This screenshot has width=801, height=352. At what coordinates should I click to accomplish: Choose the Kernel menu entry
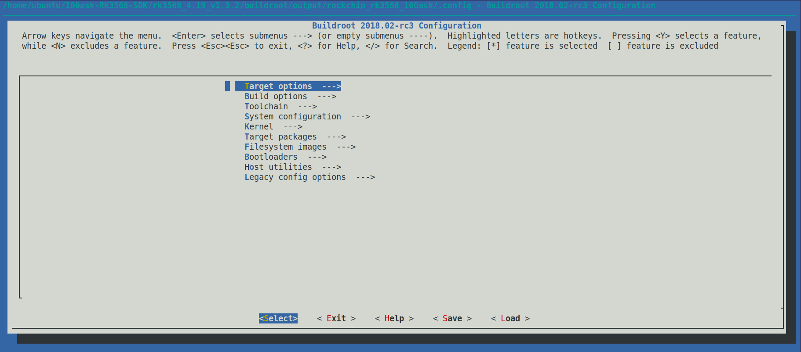(259, 127)
